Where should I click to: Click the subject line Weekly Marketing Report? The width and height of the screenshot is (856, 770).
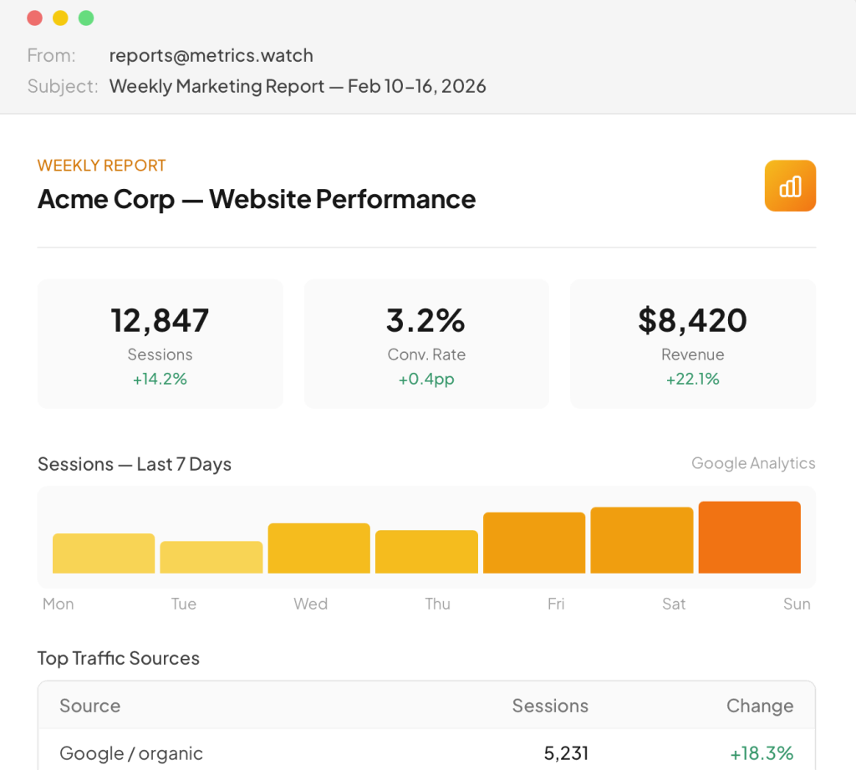point(298,86)
